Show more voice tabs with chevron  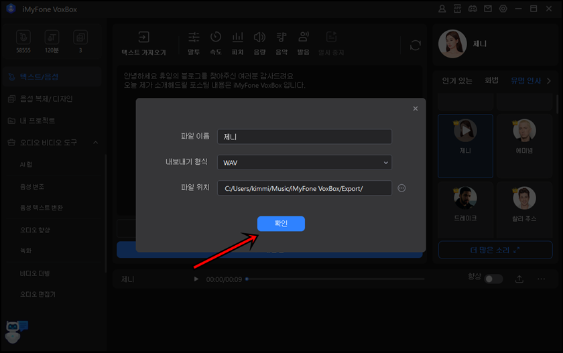[x=549, y=81]
